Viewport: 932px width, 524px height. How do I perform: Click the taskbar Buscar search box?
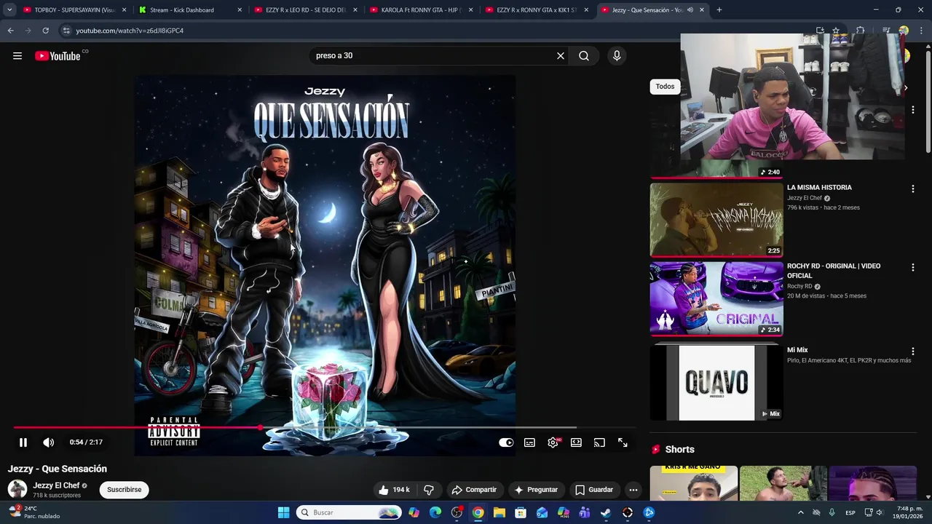349,512
